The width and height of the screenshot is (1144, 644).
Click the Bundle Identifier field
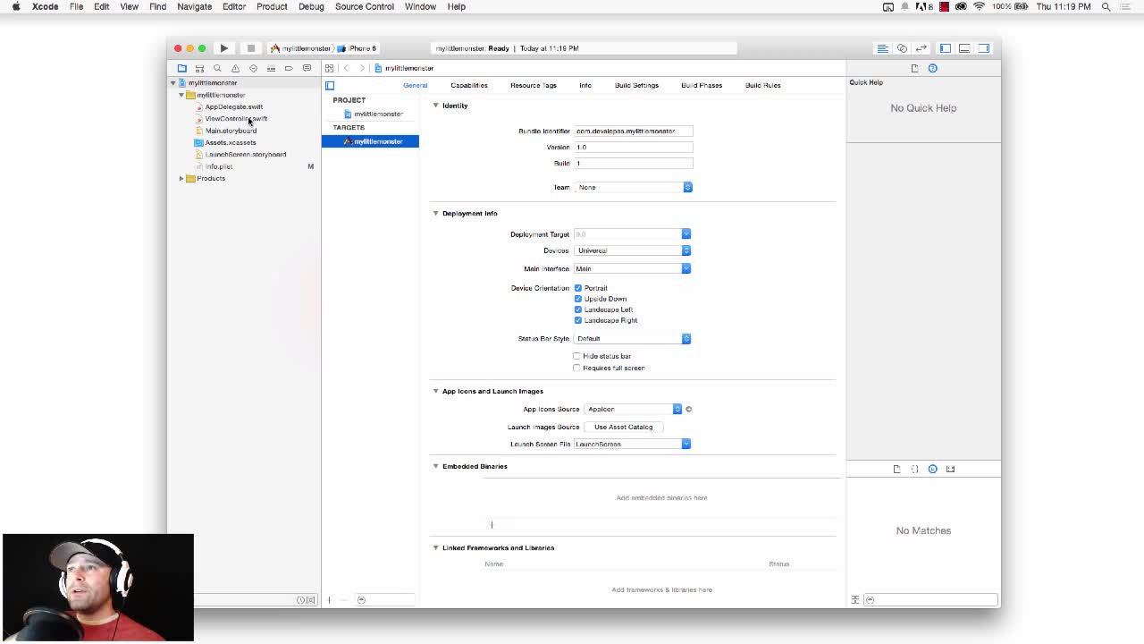click(x=634, y=131)
